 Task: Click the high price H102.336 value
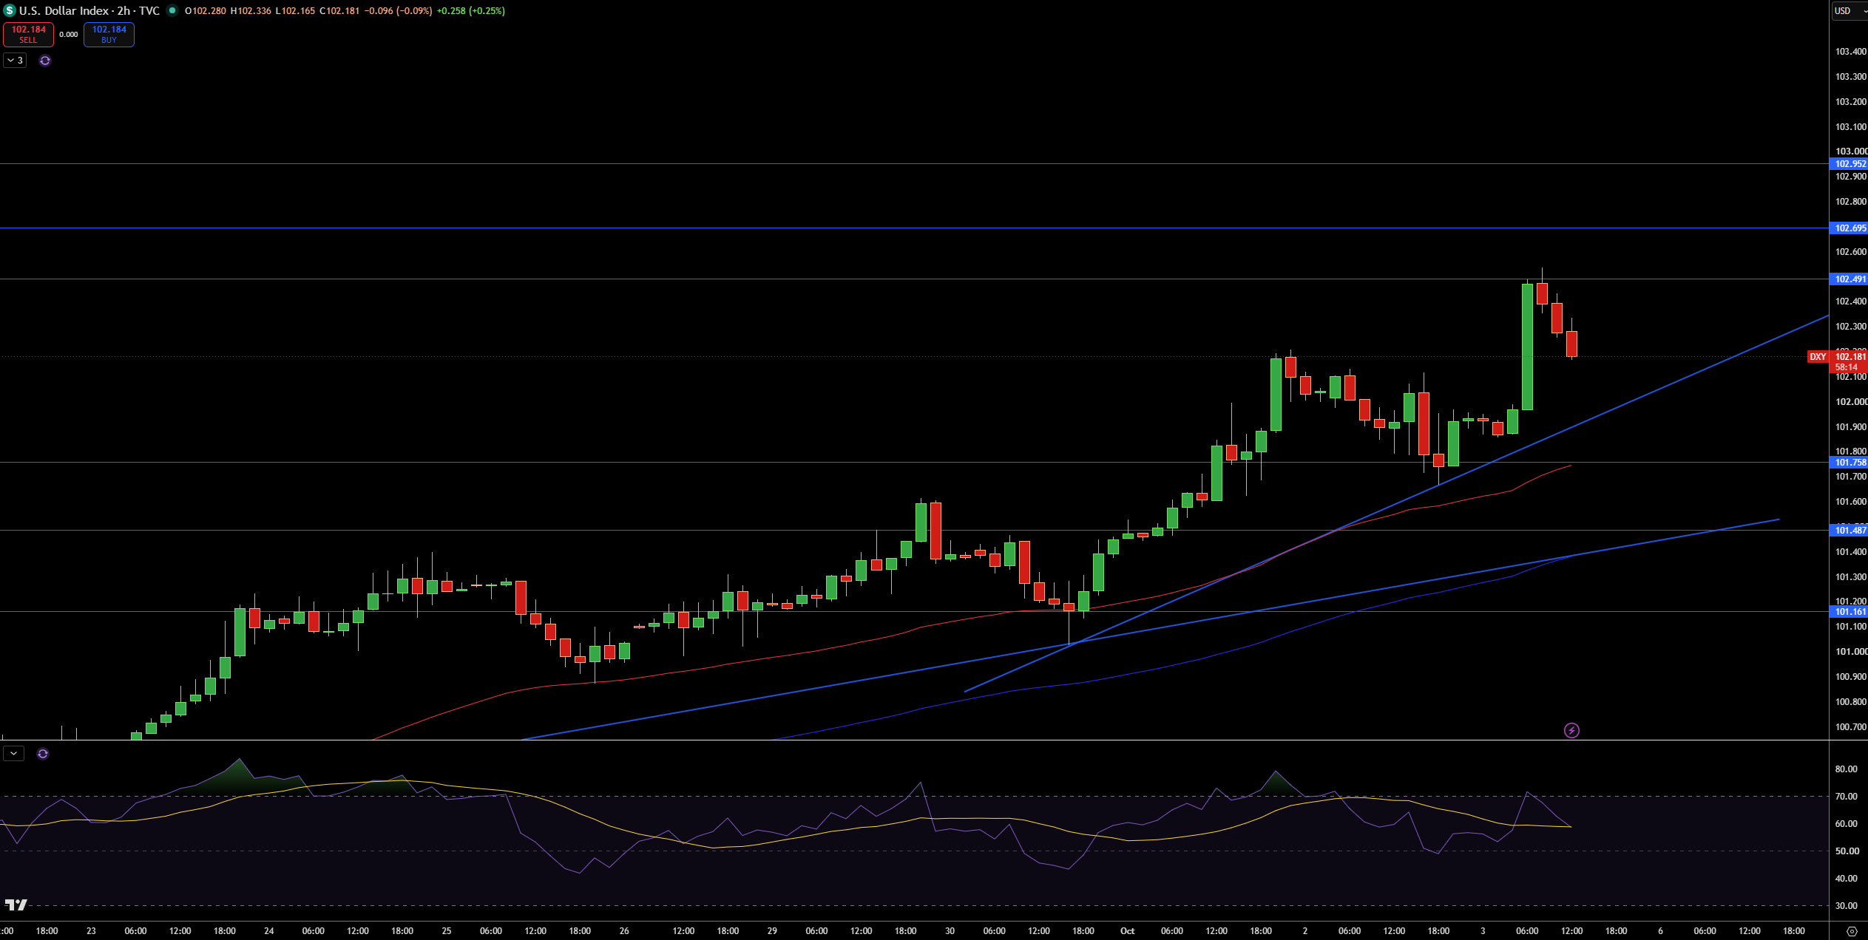(x=251, y=11)
